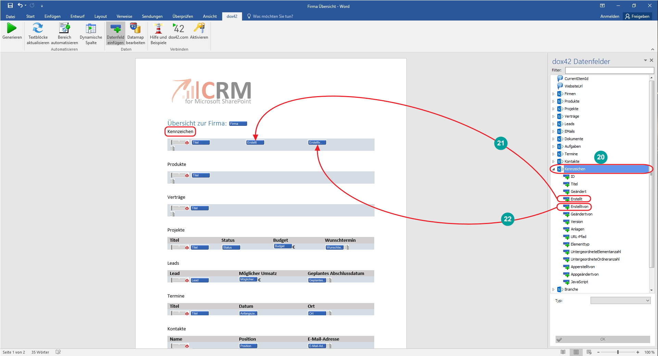
Task: Open ribbon display options icon
Action: point(602,6)
